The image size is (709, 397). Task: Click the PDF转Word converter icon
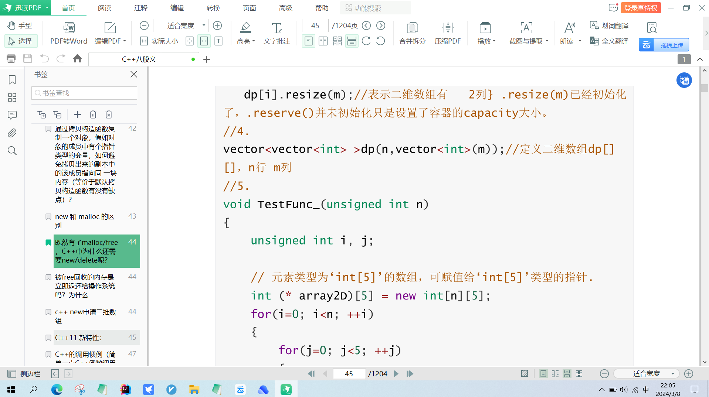(x=69, y=28)
